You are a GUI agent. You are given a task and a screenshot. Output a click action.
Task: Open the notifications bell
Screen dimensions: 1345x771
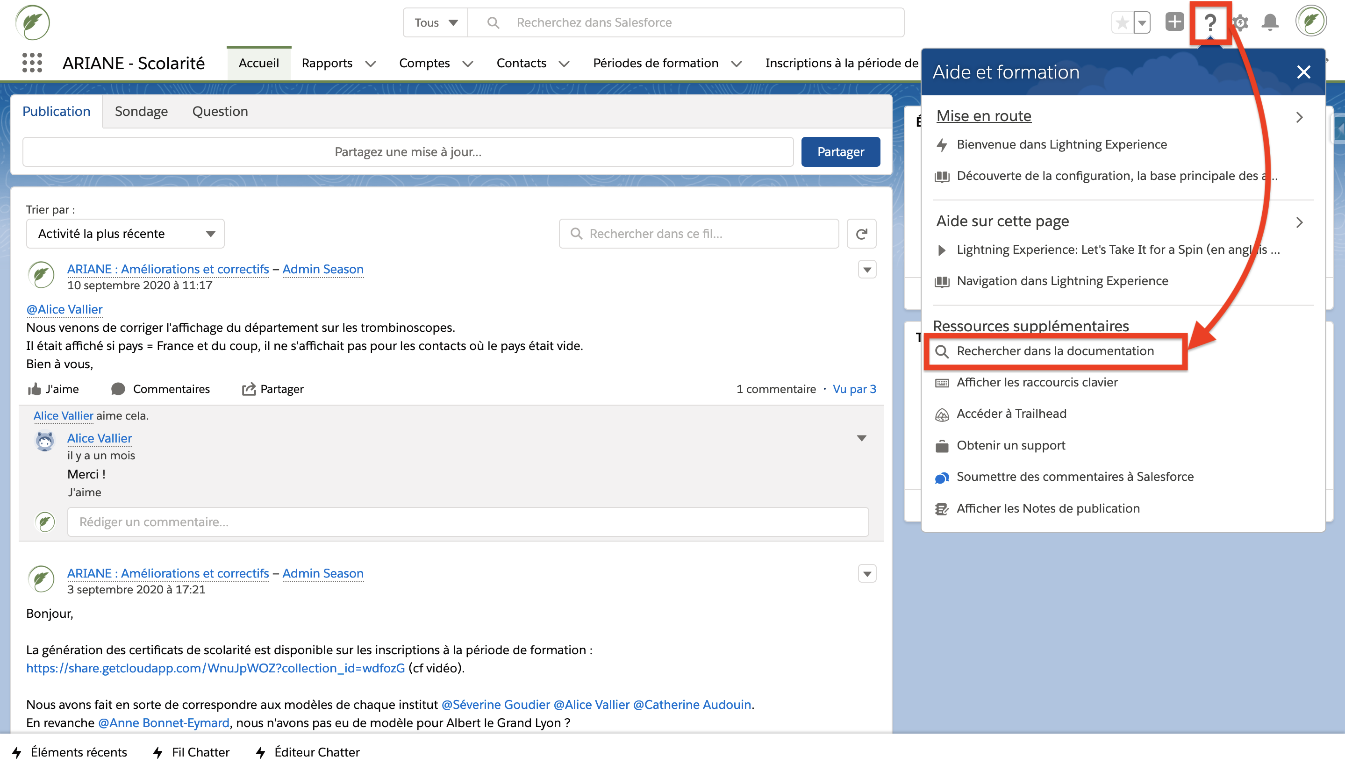click(1270, 22)
